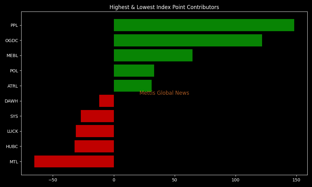This screenshot has height=187, width=312.
Task: Select the SYS axis label
Action: tap(14, 116)
